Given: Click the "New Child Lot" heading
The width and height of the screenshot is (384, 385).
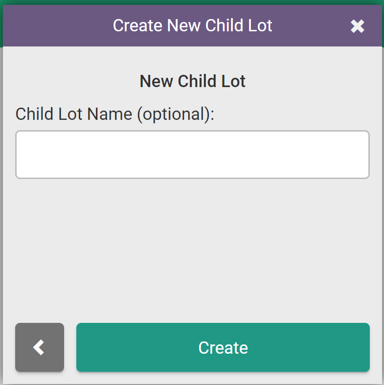Looking at the screenshot, I should (192, 81).
